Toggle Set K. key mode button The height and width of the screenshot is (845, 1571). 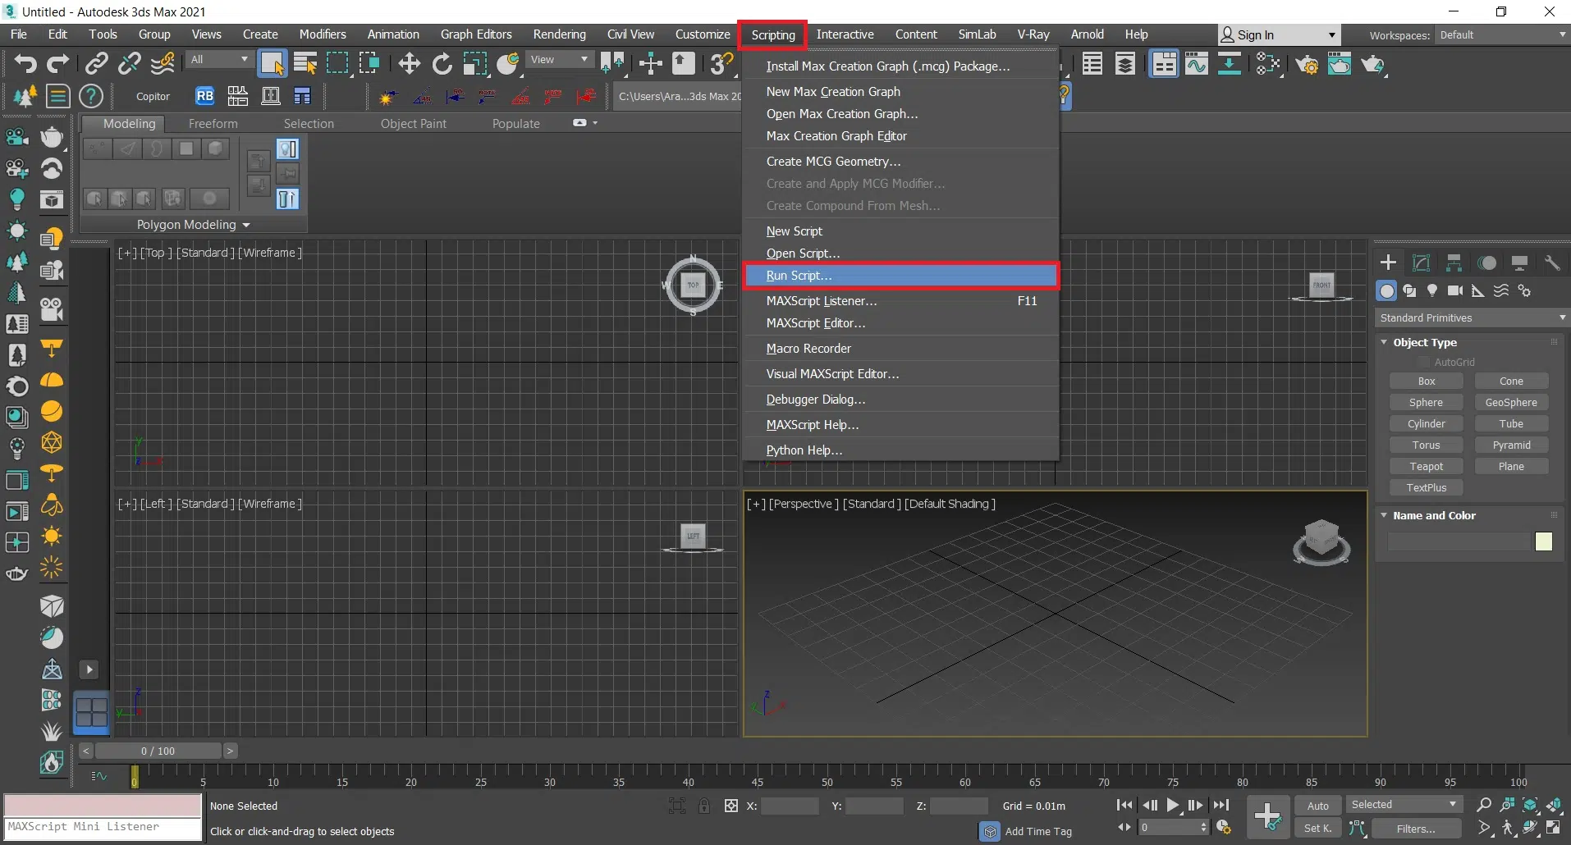[1317, 829]
